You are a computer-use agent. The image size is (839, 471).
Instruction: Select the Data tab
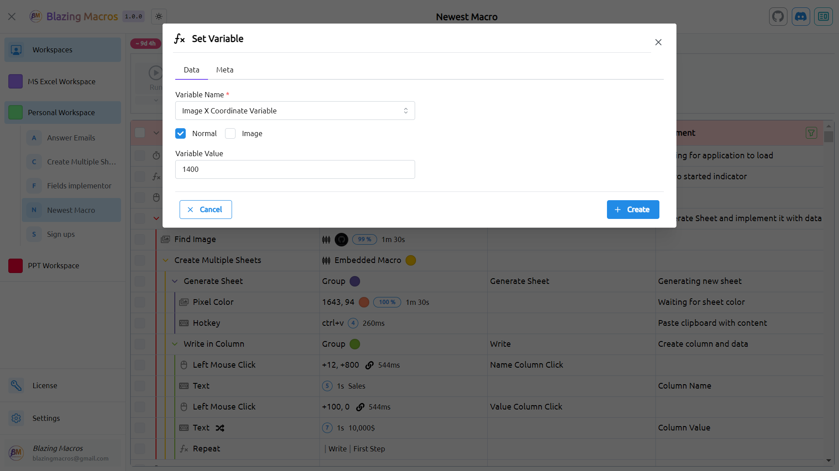(191, 70)
